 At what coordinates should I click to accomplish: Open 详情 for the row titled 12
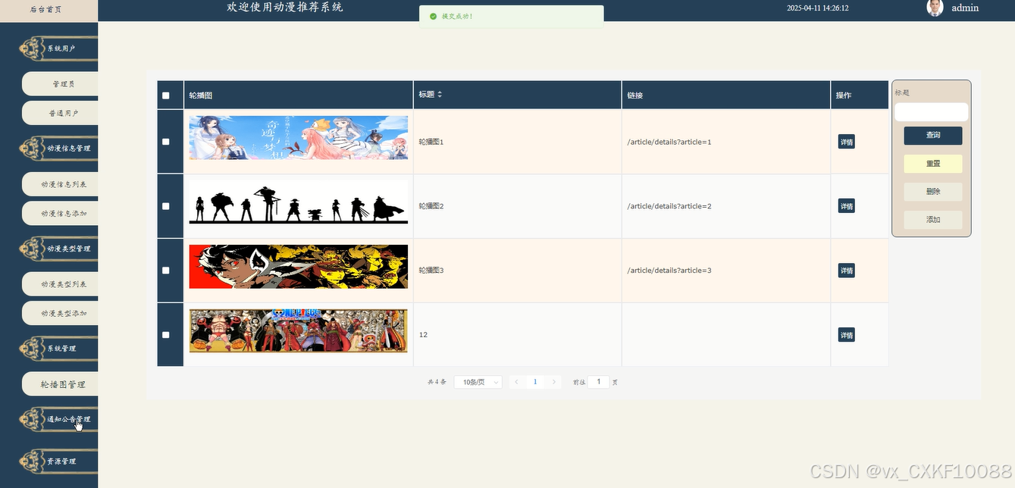pyautogui.click(x=846, y=335)
